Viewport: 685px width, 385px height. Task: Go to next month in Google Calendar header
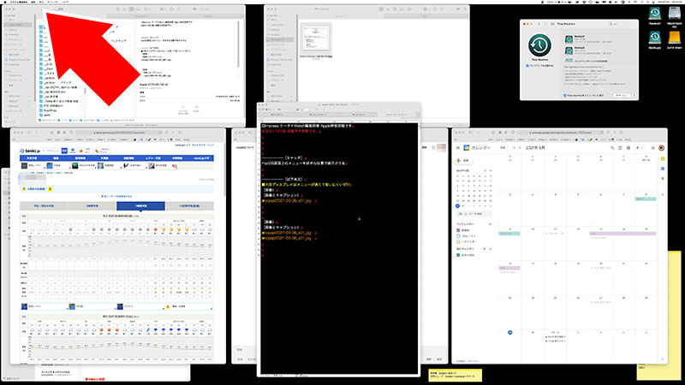point(520,148)
